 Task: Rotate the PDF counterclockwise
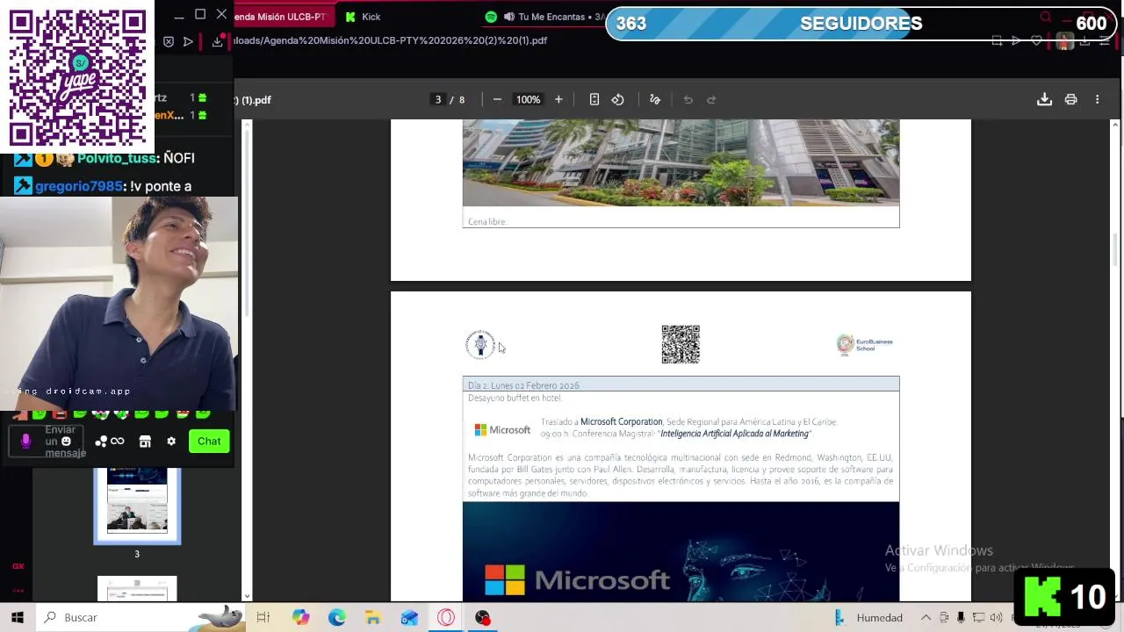pyautogui.click(x=618, y=100)
